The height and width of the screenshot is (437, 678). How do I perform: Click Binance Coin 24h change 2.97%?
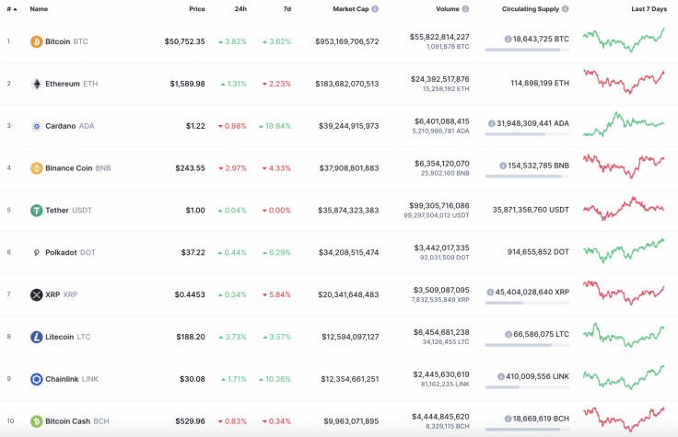tap(232, 168)
